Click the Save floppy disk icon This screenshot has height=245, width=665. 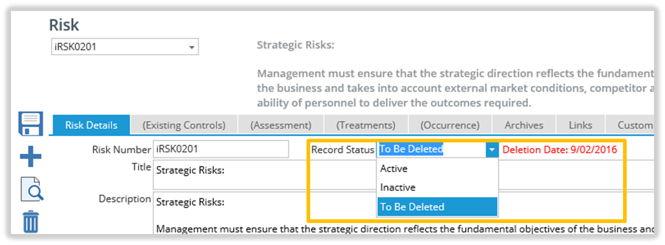(x=30, y=124)
